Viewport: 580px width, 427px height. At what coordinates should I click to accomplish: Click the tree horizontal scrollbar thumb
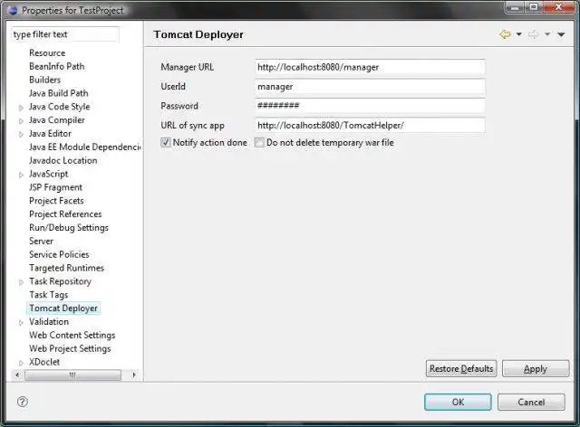72,375
